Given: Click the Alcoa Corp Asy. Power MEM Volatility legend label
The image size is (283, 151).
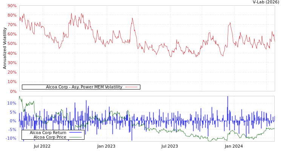Looking at the screenshot, I should coord(84,87).
